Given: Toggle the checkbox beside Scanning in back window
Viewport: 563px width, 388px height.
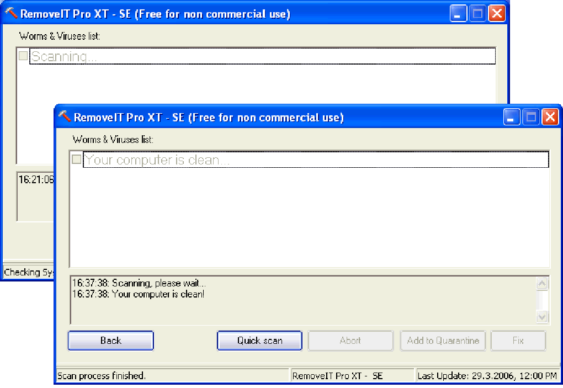Looking at the screenshot, I should (23, 55).
